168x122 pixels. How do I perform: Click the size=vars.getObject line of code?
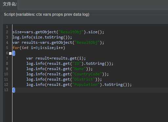tap(58, 32)
